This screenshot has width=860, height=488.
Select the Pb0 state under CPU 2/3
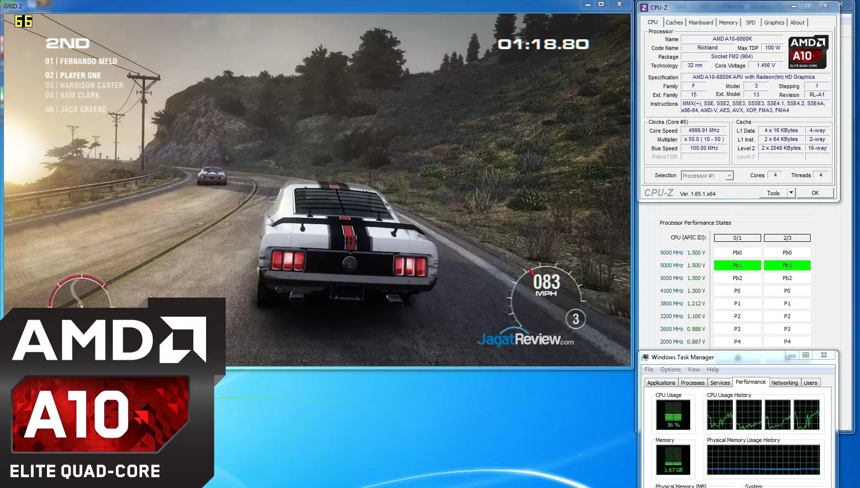pyautogui.click(x=787, y=253)
